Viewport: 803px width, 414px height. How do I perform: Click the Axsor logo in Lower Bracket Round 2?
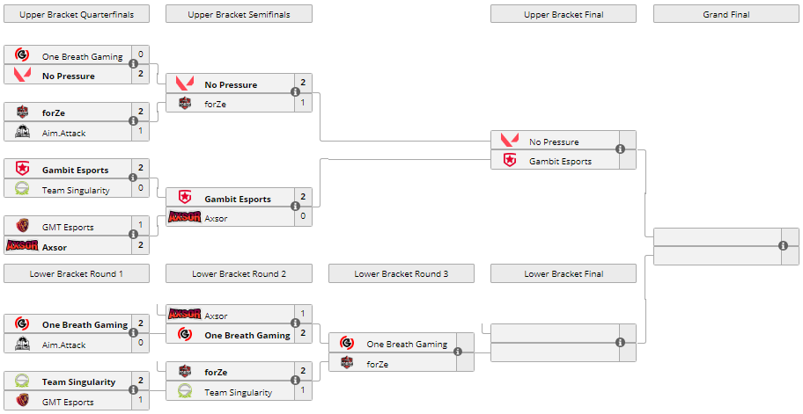[x=184, y=315]
